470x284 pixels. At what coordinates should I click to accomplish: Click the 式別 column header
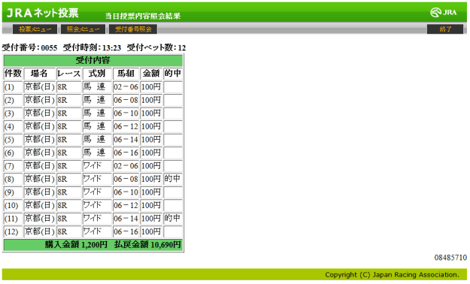(x=97, y=74)
